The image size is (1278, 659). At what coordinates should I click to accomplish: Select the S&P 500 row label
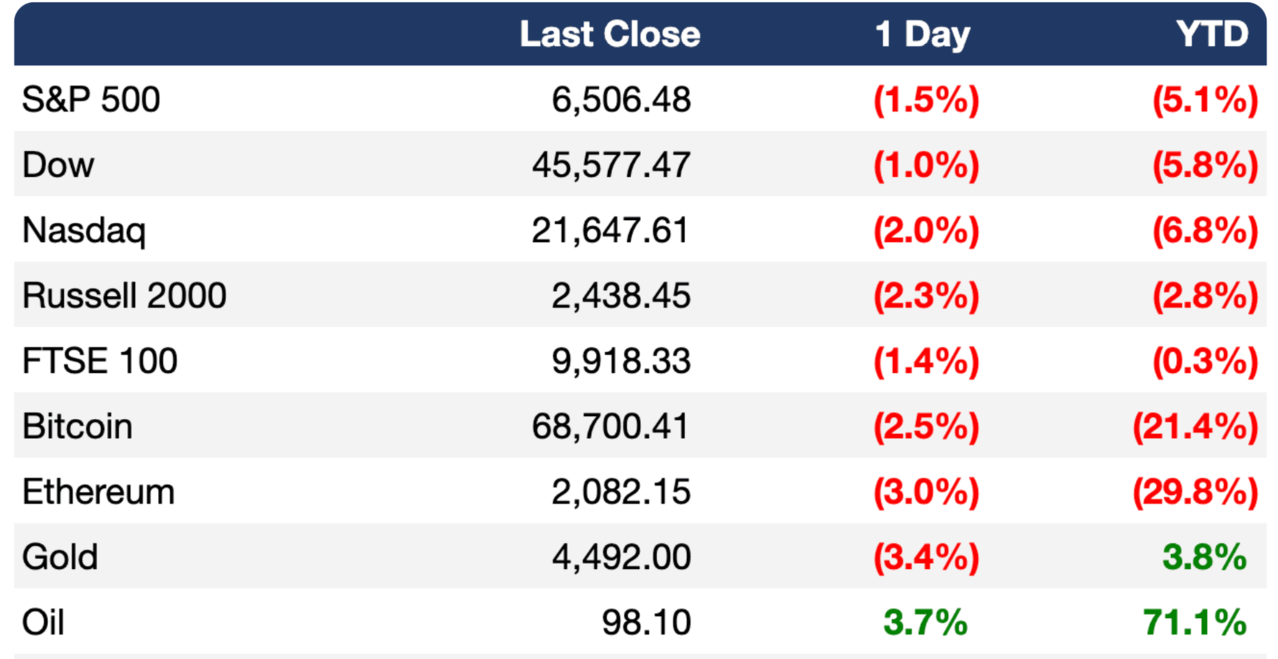coord(91,99)
